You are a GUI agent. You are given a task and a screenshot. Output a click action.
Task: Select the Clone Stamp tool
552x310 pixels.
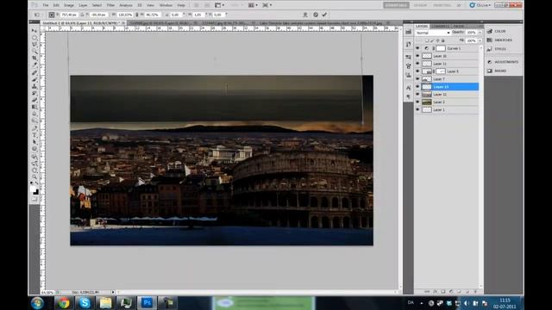34,86
